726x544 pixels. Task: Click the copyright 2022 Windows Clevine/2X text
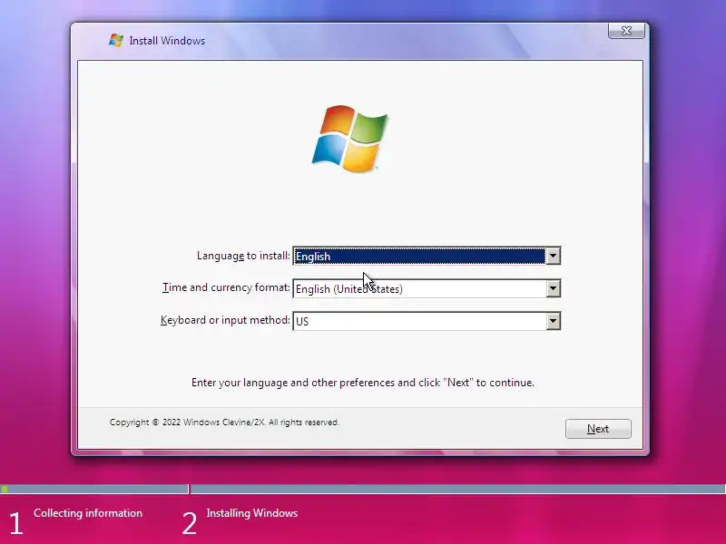(x=224, y=423)
